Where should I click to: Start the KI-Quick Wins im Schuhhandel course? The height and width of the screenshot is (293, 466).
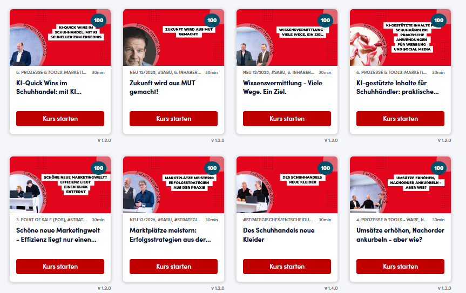coord(60,119)
